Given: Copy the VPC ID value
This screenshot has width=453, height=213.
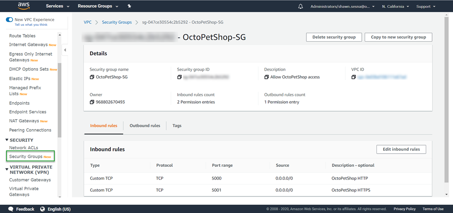Looking at the screenshot, I should [x=354, y=77].
